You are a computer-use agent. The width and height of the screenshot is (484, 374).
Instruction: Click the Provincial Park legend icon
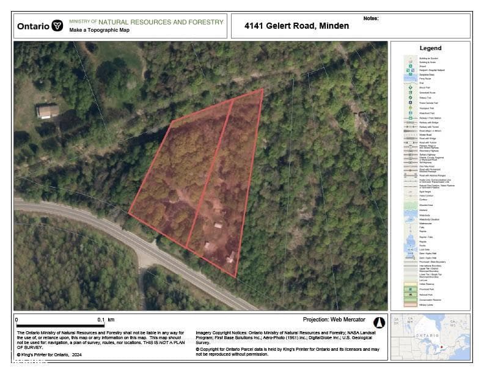[x=411, y=289]
